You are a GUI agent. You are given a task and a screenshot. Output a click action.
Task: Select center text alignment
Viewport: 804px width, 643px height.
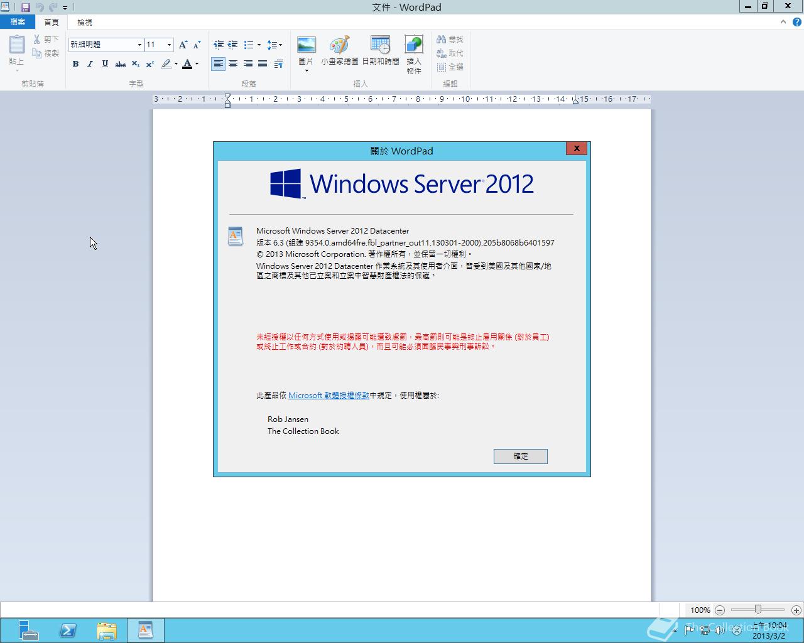point(233,64)
